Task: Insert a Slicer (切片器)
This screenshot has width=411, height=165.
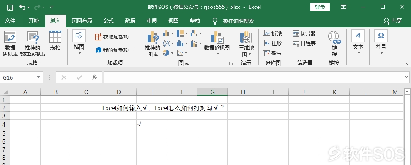Action: pyautogui.click(x=304, y=33)
